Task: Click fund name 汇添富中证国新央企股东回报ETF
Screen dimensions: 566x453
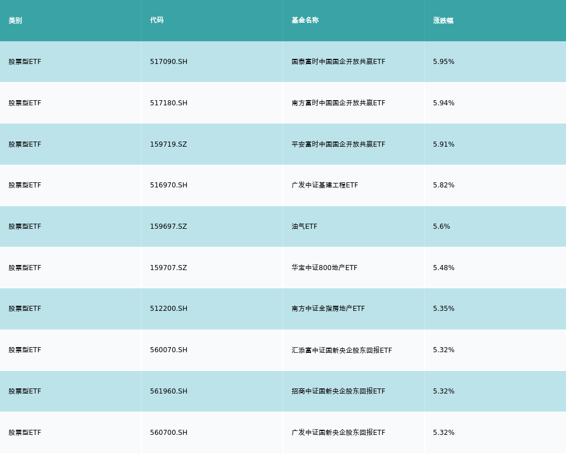Action: pos(342,350)
